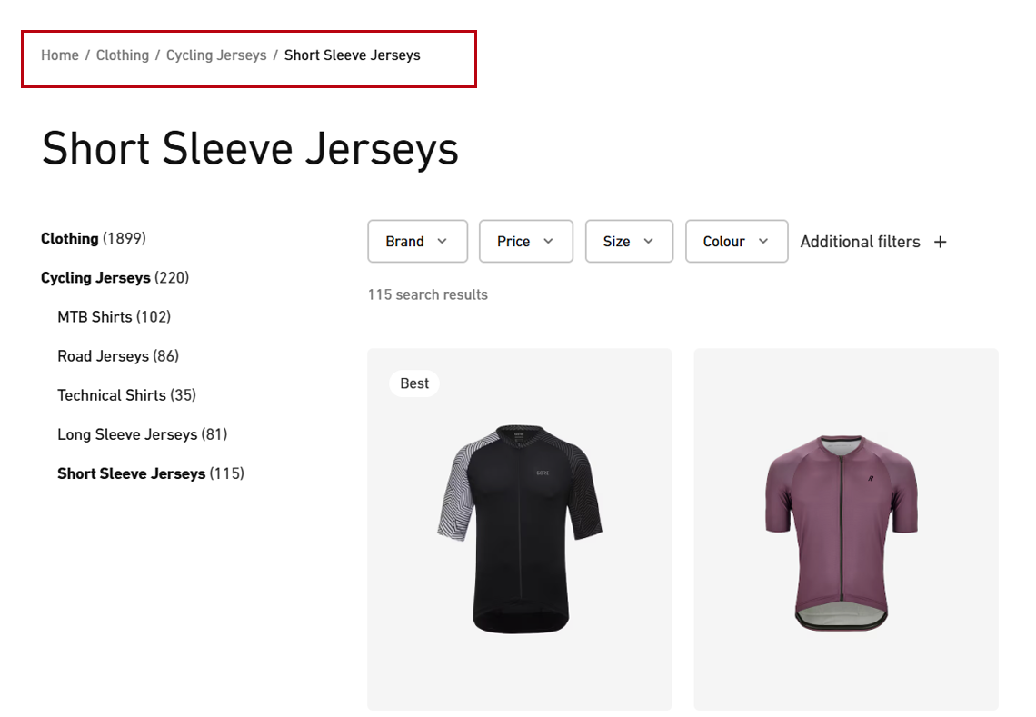Screen dimensions: 1036x717
Task: Expand the Colour filter dropdown
Action: point(736,242)
